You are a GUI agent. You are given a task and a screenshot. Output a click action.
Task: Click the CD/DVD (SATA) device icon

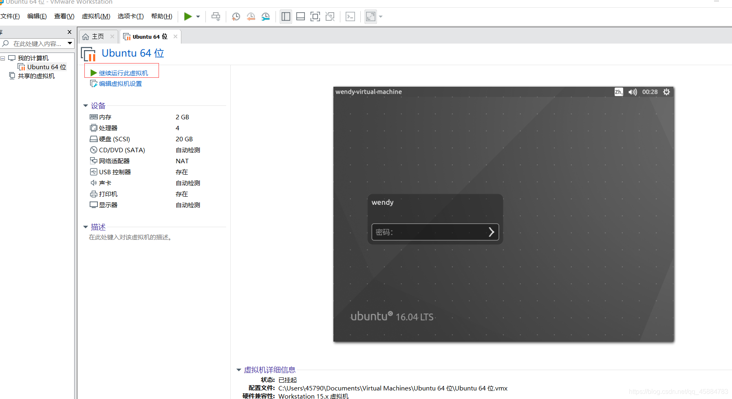tap(94, 150)
